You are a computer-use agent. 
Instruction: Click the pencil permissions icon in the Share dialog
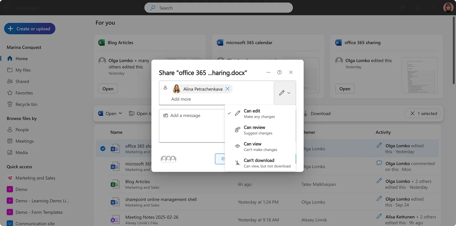(x=282, y=93)
